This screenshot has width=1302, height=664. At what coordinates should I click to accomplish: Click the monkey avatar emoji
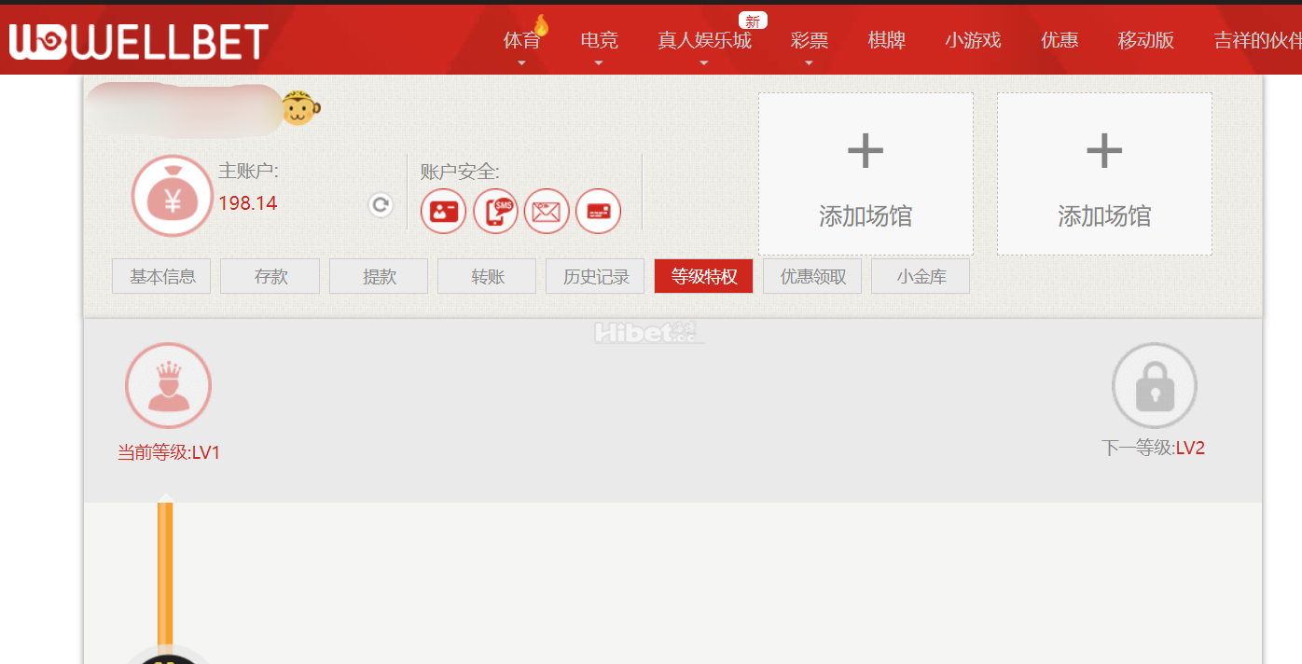click(300, 109)
